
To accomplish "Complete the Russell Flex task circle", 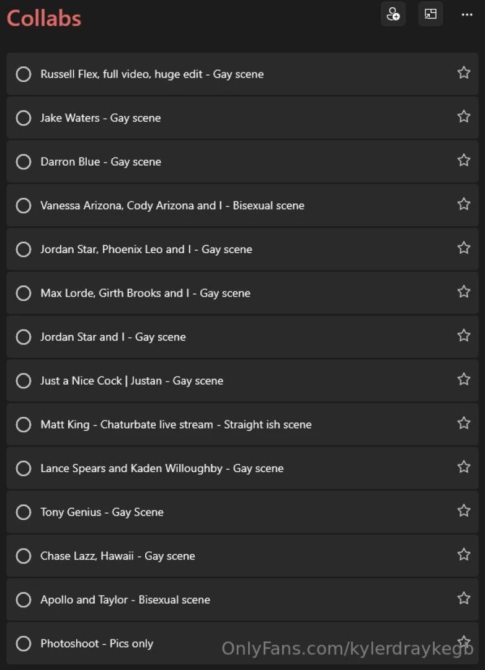I will pyautogui.click(x=24, y=74).
